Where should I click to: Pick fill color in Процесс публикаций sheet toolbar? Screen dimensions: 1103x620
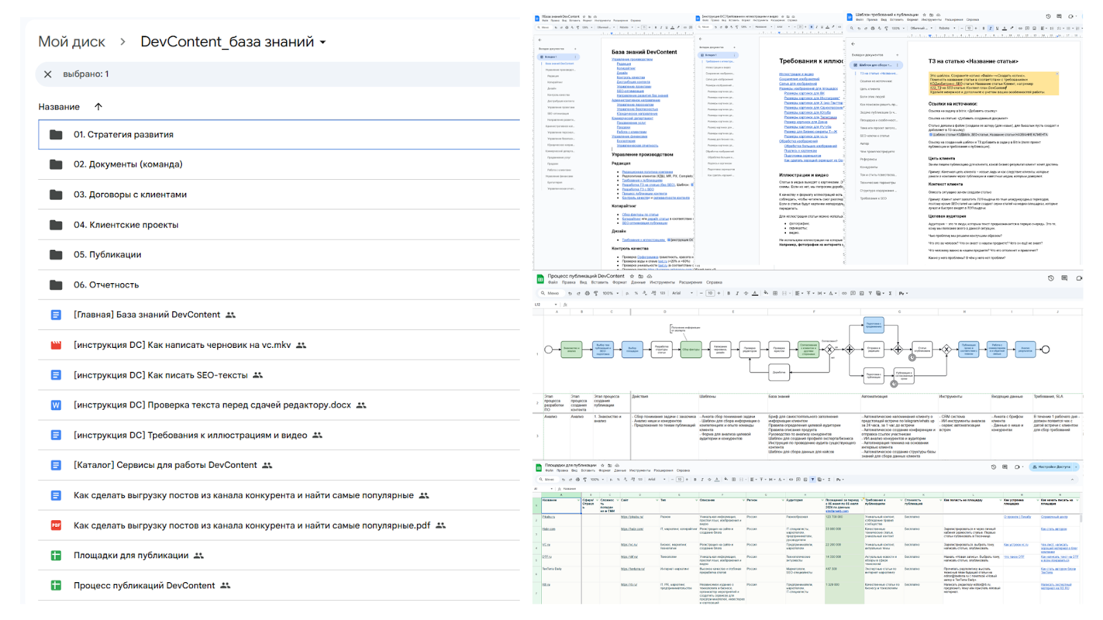[766, 293]
